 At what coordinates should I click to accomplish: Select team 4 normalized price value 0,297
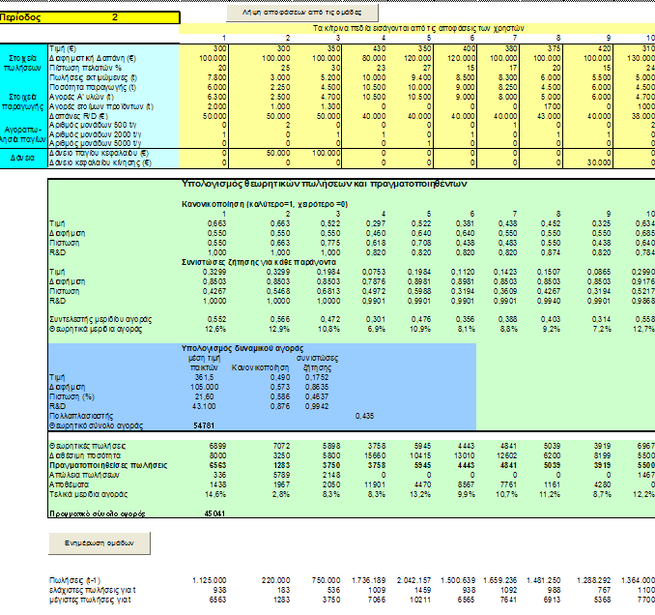click(x=376, y=223)
